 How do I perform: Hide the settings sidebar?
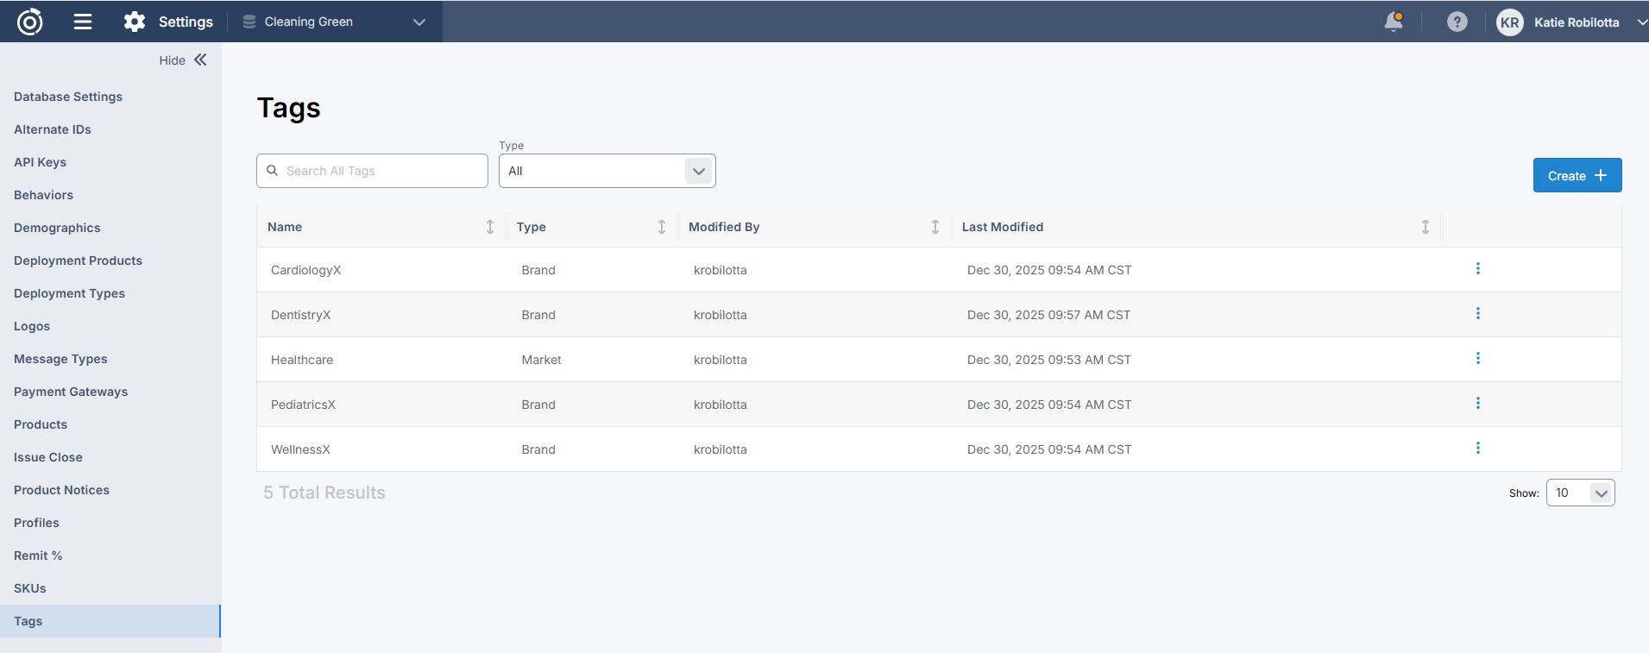[183, 60]
